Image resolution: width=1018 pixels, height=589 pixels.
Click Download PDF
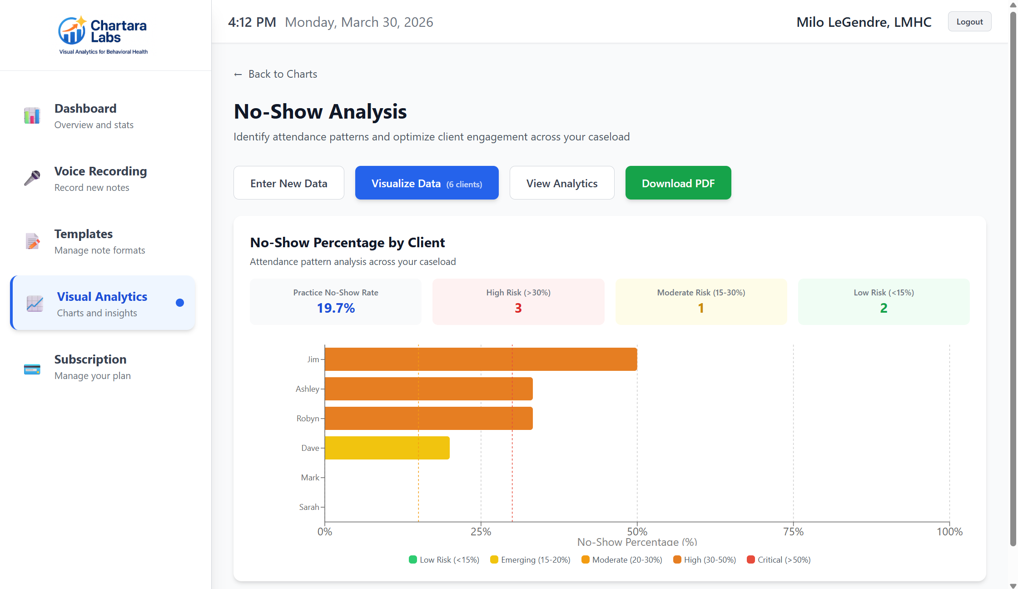[678, 183]
